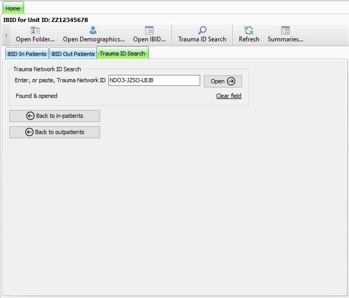Click the Clear field link
The height and width of the screenshot is (298, 349).
click(x=228, y=96)
